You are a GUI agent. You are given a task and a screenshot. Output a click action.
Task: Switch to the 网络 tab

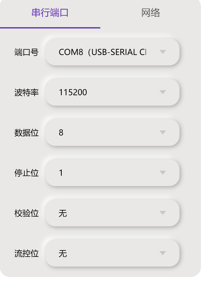pos(151,13)
